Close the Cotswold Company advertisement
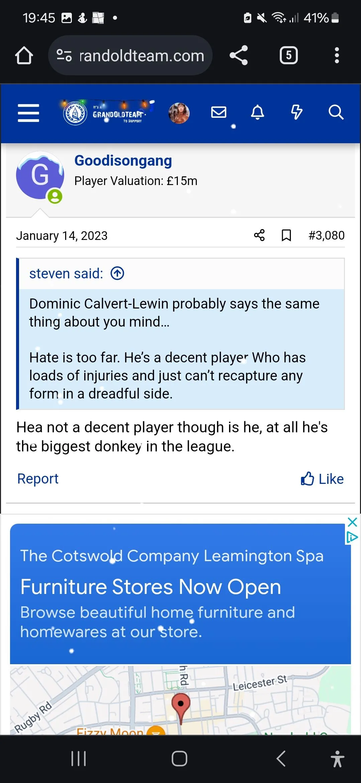 coord(352,522)
